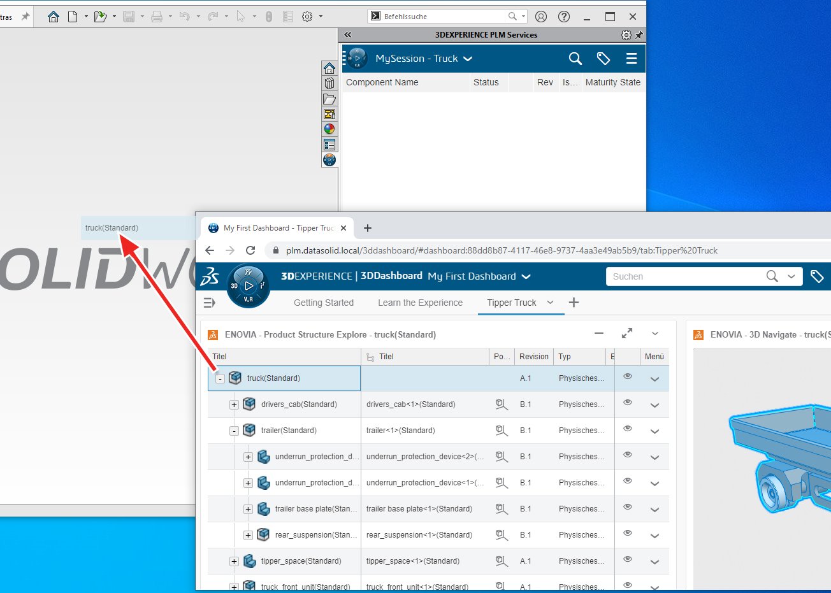Open the Design Library task pane

[329, 83]
